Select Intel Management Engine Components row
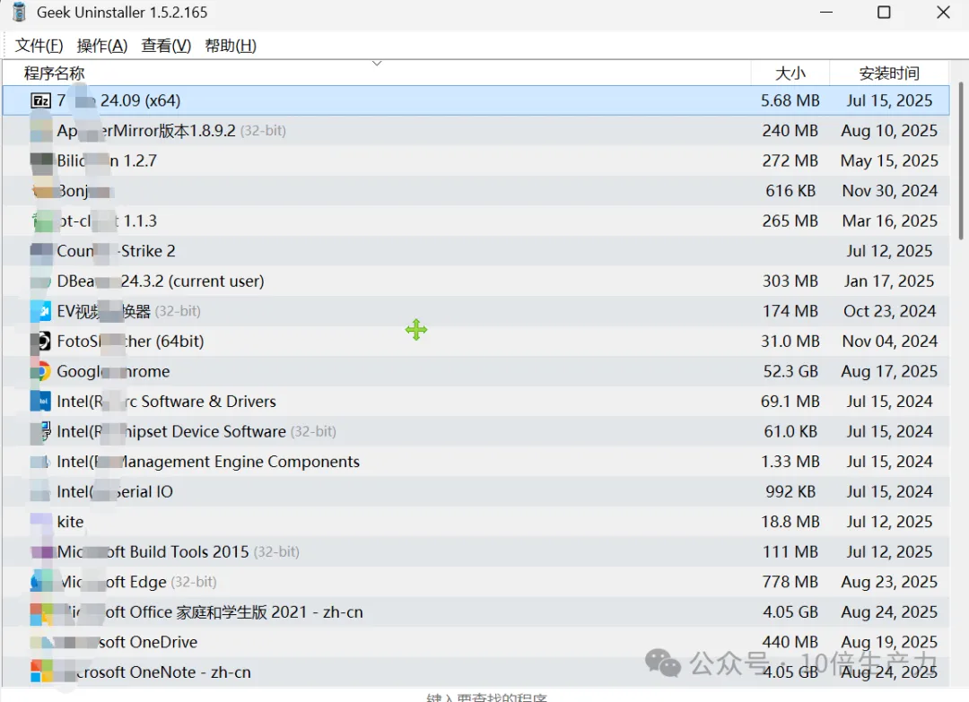Screen dimensions: 969x702 pos(476,461)
